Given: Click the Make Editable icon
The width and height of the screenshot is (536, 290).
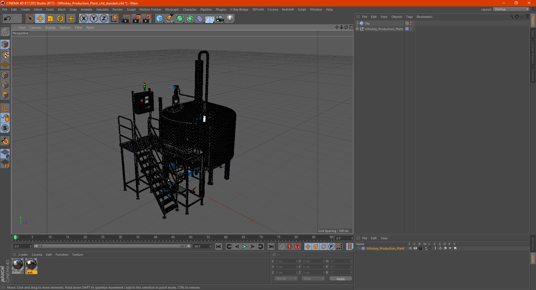Looking at the screenshot, I should [5, 32].
